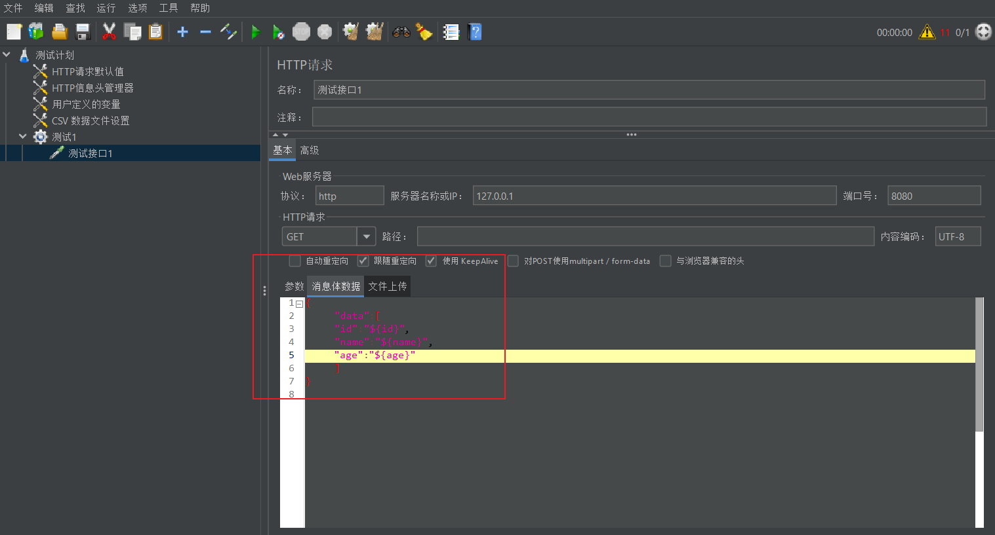This screenshot has height=535, width=995.
Task: Click the 协议 field containing http
Action: pyautogui.click(x=350, y=196)
